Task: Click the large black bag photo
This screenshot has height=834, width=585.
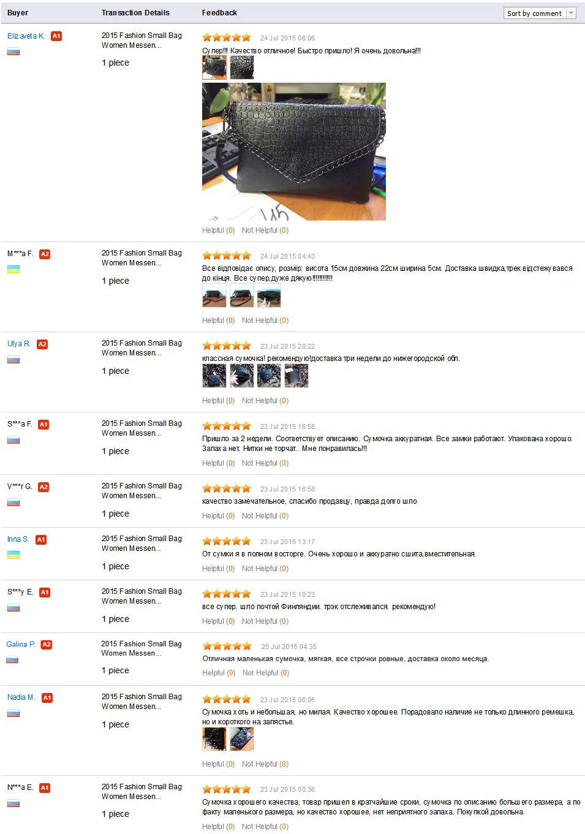Action: pos(294,151)
